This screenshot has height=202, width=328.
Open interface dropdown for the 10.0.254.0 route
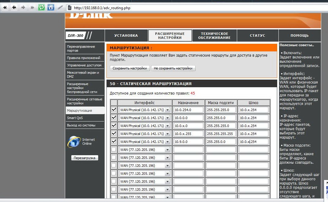[167, 110]
